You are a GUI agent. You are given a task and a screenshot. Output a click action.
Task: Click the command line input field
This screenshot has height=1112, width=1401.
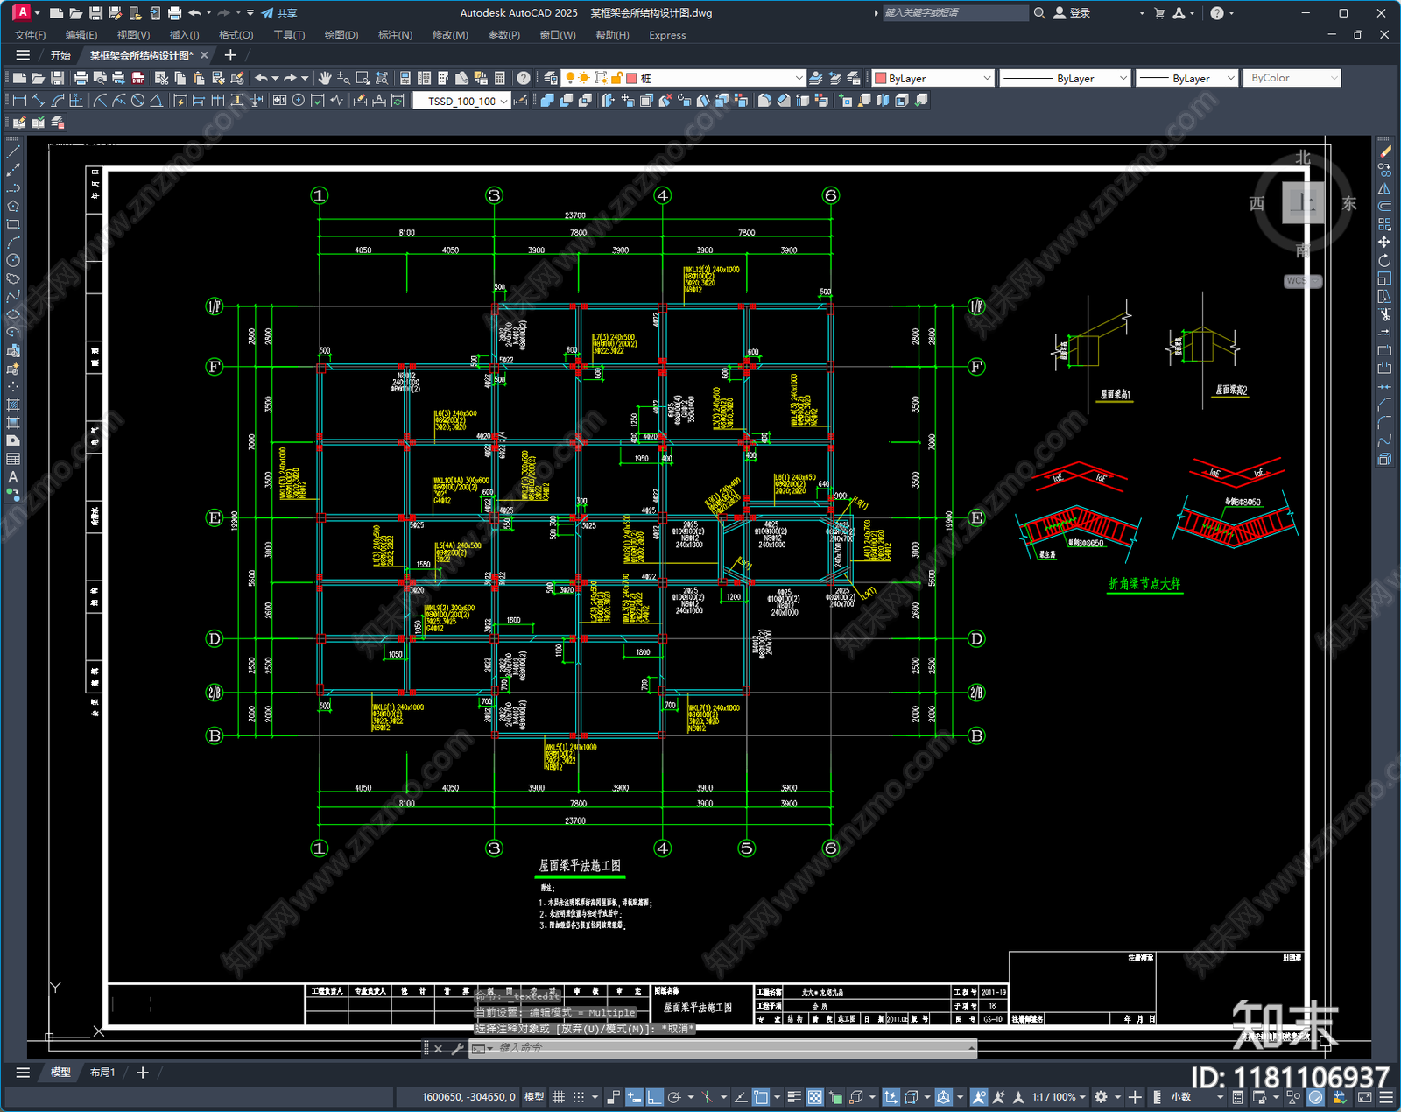click(722, 1048)
